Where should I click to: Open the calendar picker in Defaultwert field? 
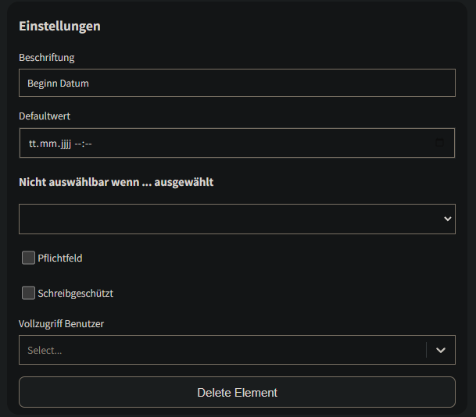tap(439, 143)
